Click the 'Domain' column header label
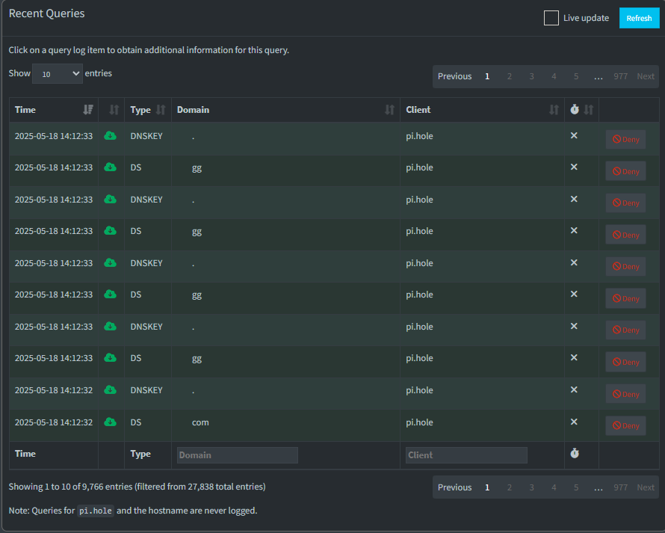The image size is (665, 533). tap(193, 110)
